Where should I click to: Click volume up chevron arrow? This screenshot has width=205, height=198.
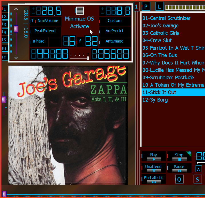tap(16, 9)
